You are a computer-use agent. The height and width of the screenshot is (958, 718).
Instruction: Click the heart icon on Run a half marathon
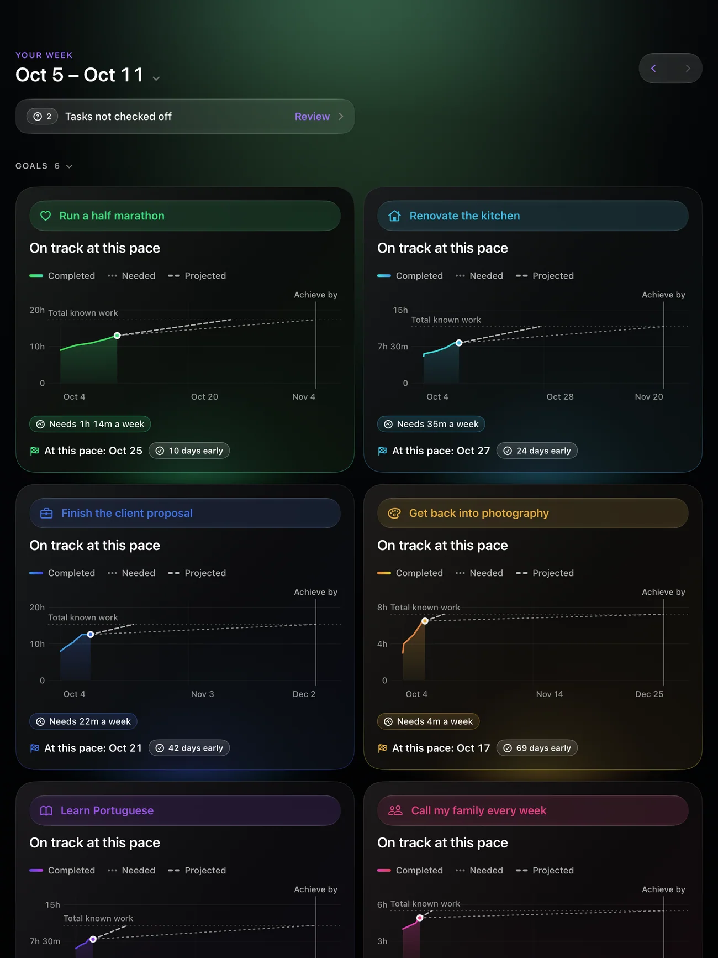coord(46,216)
